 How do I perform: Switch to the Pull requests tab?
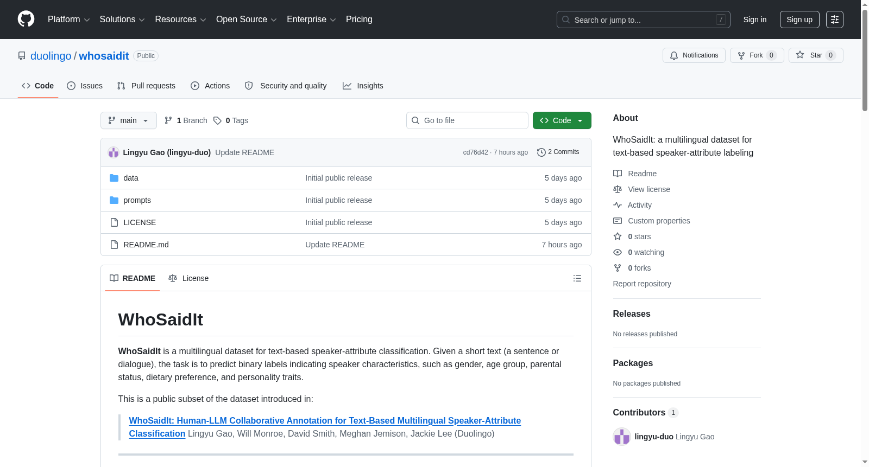tap(146, 86)
